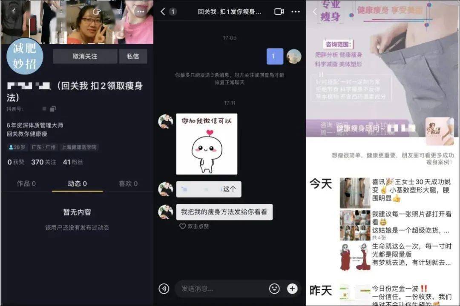Tap the plus icon to add chat attachments

(292, 288)
